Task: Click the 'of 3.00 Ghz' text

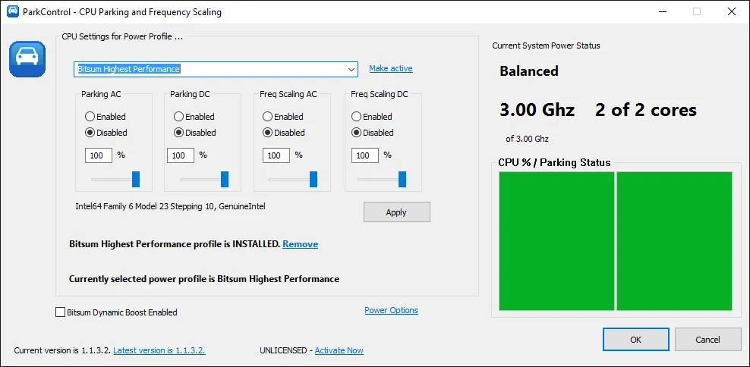Action: 527,139
